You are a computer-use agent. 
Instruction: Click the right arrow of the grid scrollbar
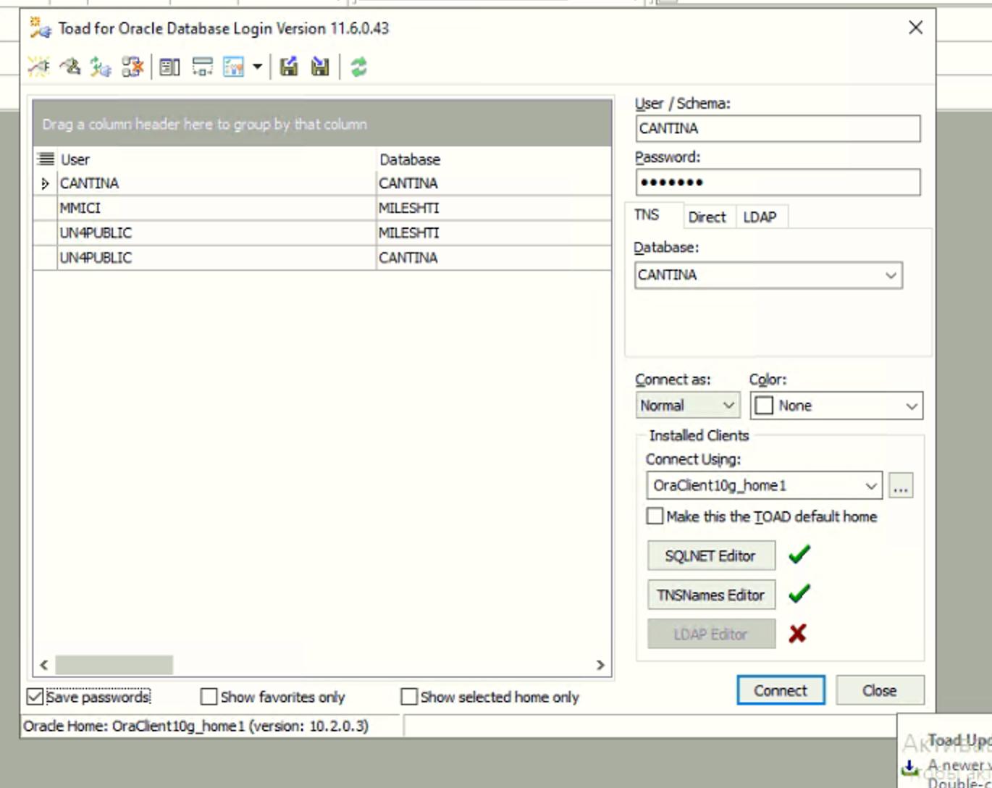[600, 665]
